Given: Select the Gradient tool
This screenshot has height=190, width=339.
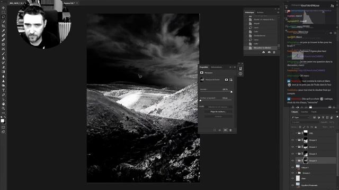Looking at the screenshot, I should coord(3,72).
